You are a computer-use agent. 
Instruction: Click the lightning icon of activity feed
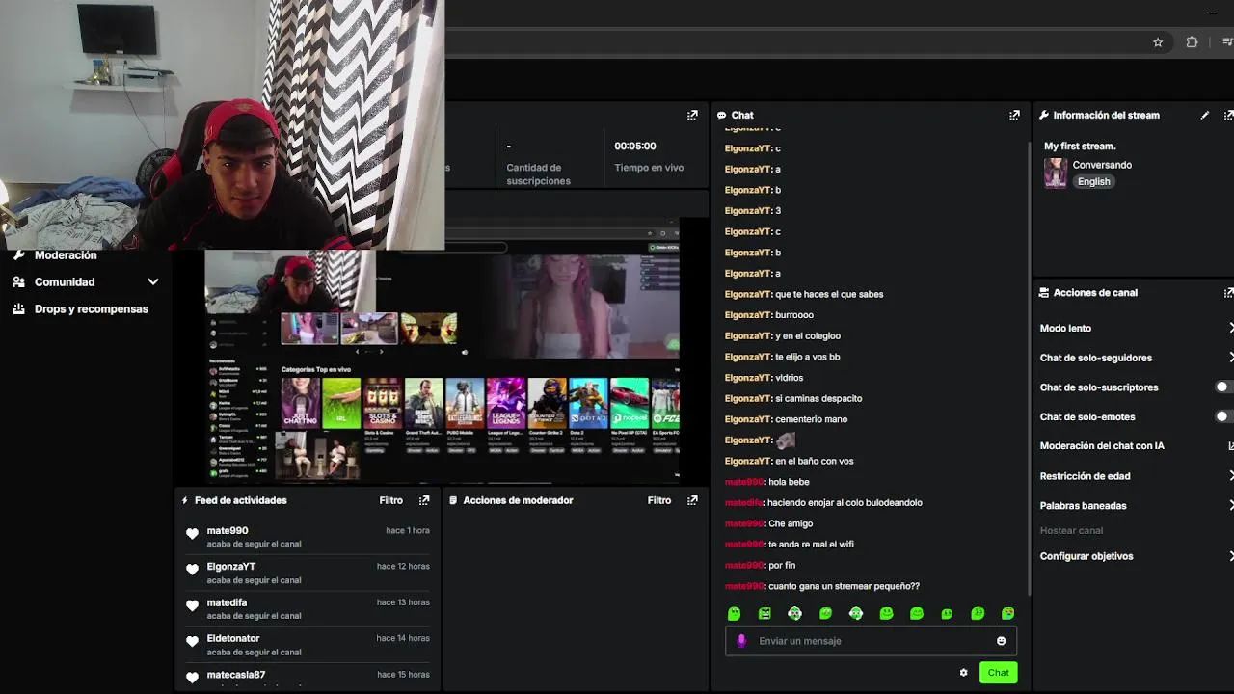tap(185, 500)
